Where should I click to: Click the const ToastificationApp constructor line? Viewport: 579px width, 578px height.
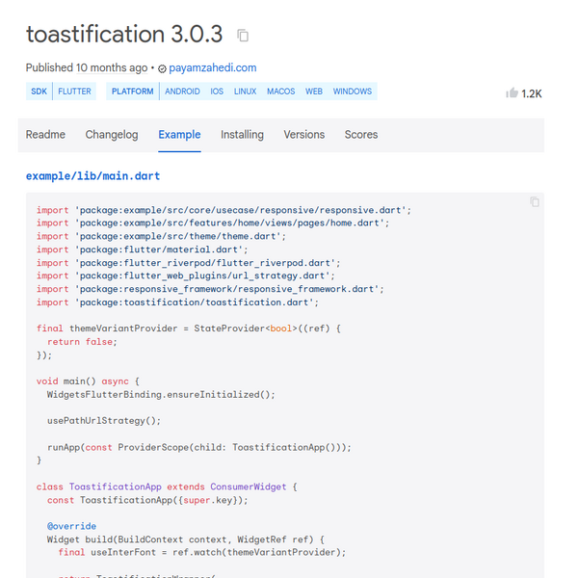coord(147,500)
